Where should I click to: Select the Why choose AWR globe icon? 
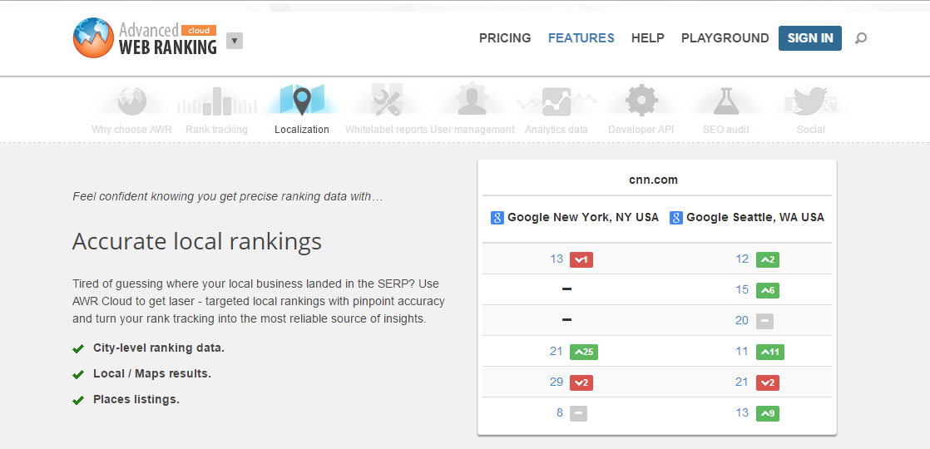tap(131, 101)
